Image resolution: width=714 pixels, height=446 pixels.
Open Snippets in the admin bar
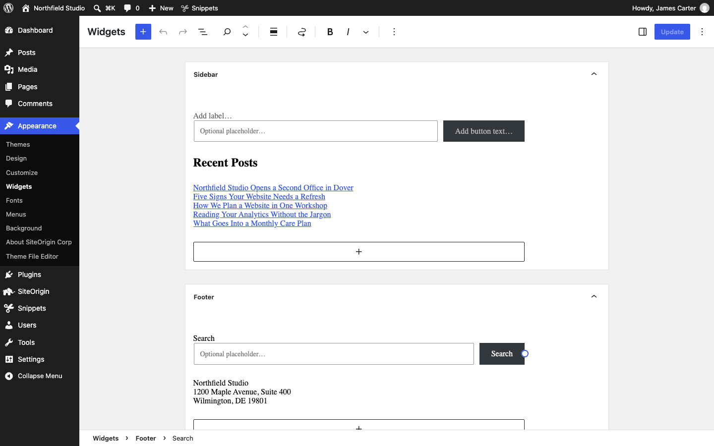pyautogui.click(x=200, y=8)
